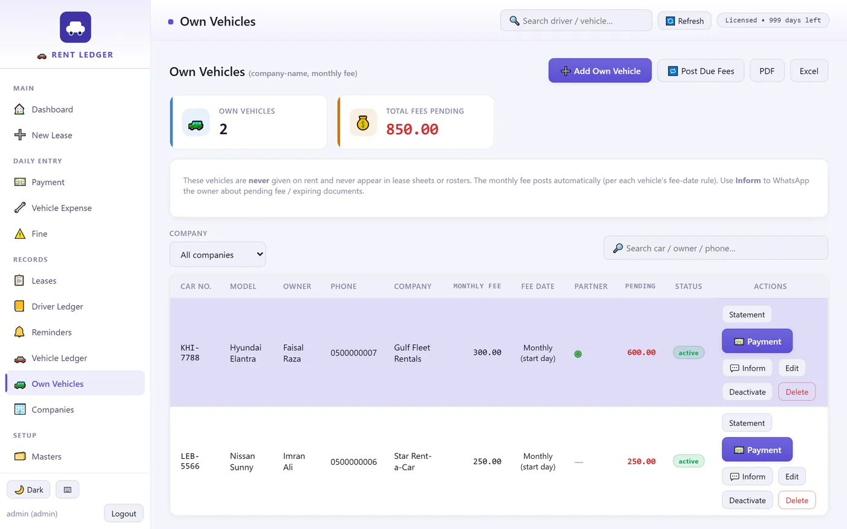Click phone number 0500000007
Viewport: 847px width, 529px height.
353,353
